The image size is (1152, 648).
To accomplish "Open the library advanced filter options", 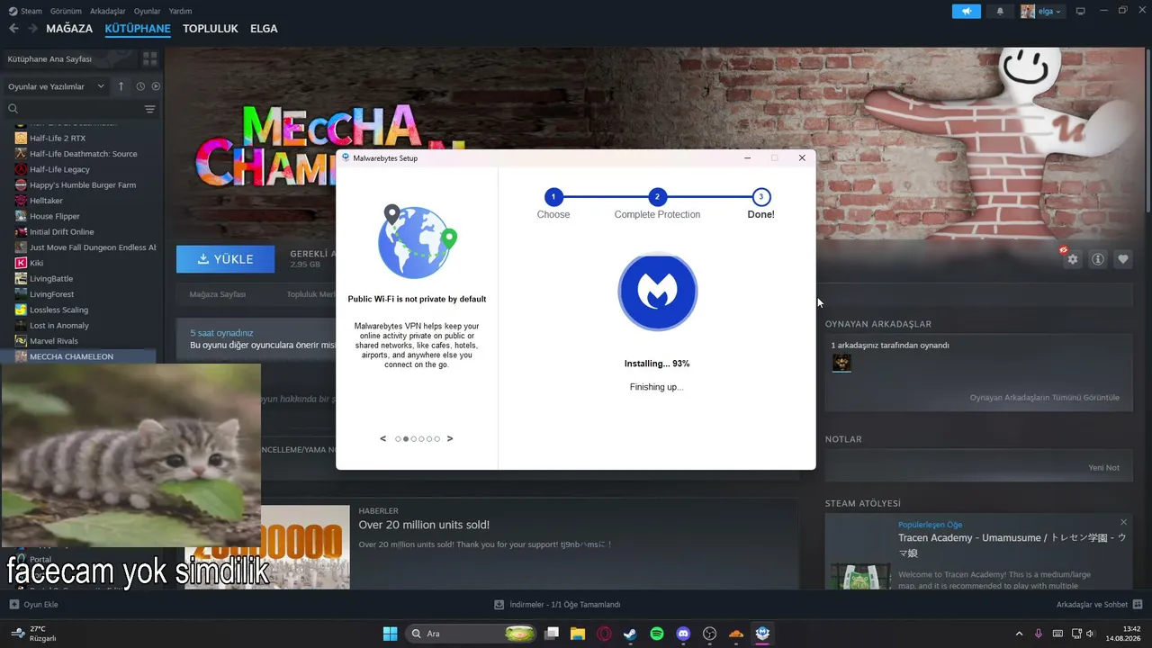I will pyautogui.click(x=149, y=109).
